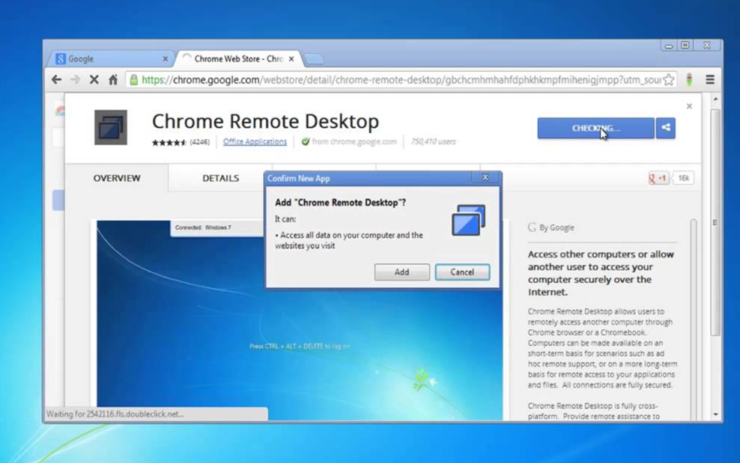Click the browser forward arrow
The height and width of the screenshot is (463, 740).
(x=75, y=80)
